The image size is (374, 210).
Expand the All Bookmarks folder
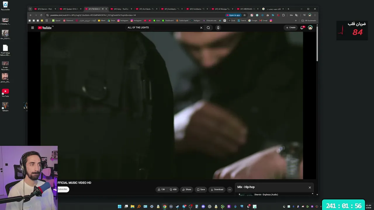tap(309, 21)
